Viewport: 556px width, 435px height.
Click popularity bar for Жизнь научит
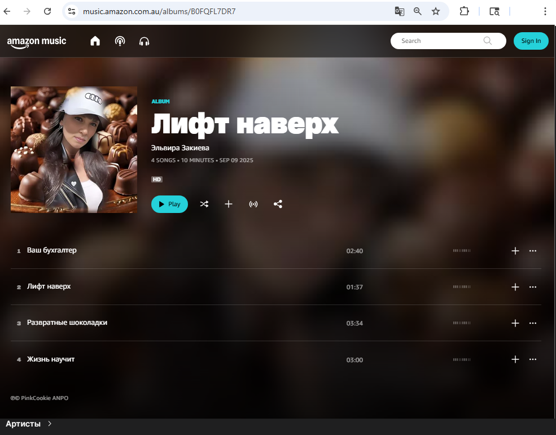tap(462, 359)
